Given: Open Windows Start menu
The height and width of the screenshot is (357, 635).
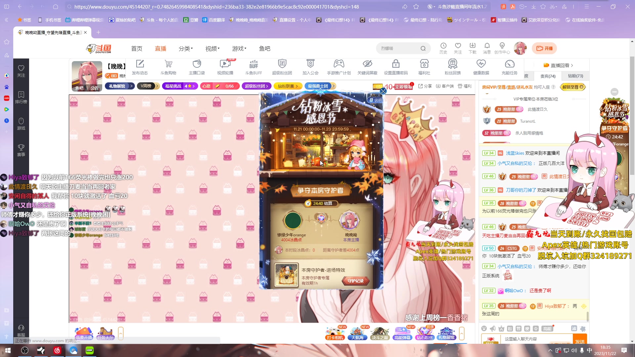Looking at the screenshot, I should 8,350.
